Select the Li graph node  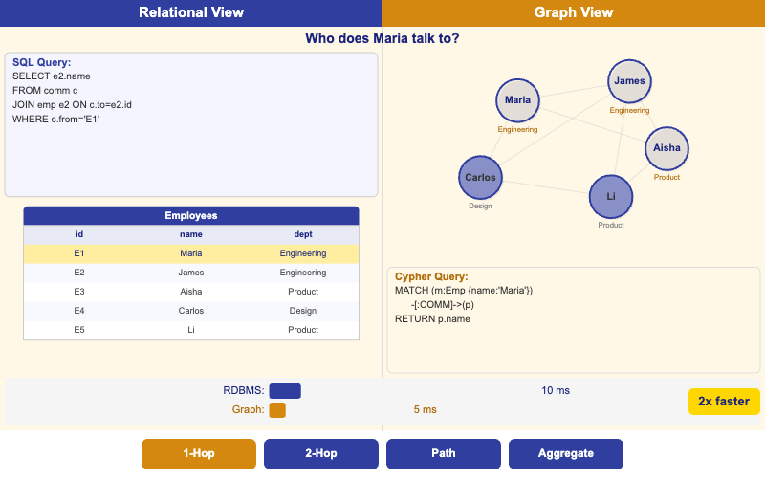coord(610,196)
